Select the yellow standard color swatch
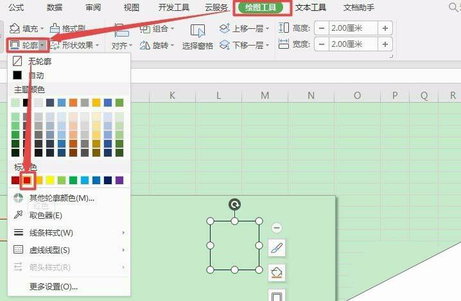The width and height of the screenshot is (461, 301). click(50, 180)
